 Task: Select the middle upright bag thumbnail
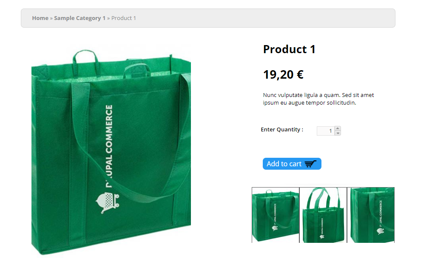click(323, 215)
